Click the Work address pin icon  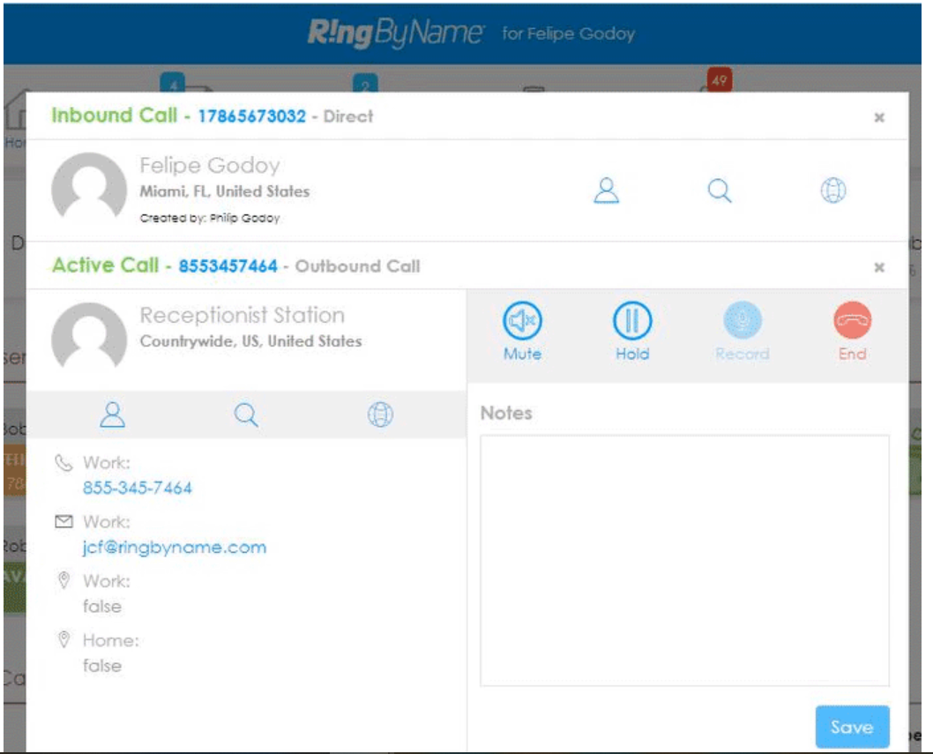point(63,579)
